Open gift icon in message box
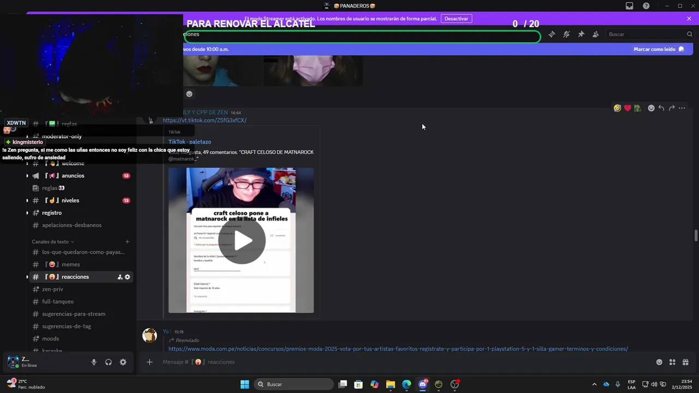699x393 pixels. [x=685, y=362]
